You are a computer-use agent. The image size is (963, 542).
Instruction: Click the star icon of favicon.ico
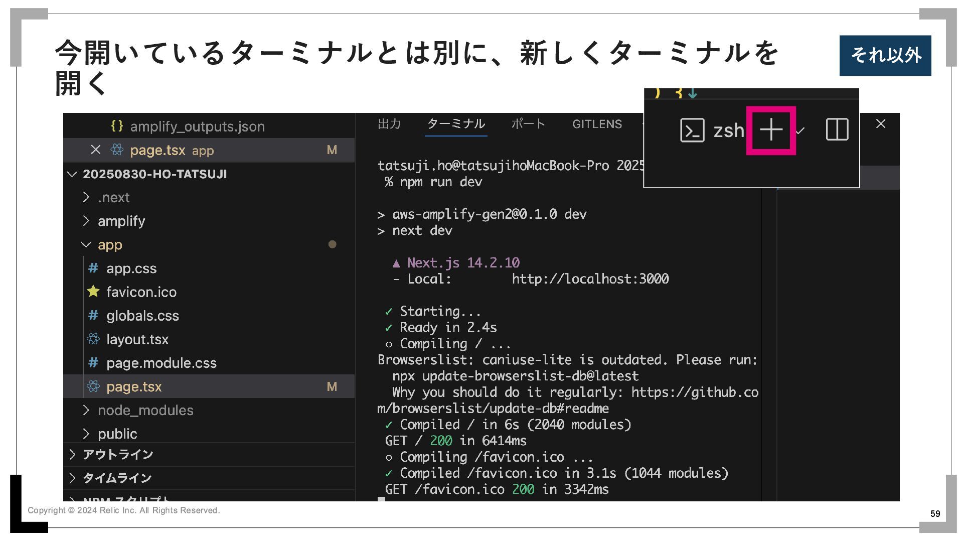93,292
